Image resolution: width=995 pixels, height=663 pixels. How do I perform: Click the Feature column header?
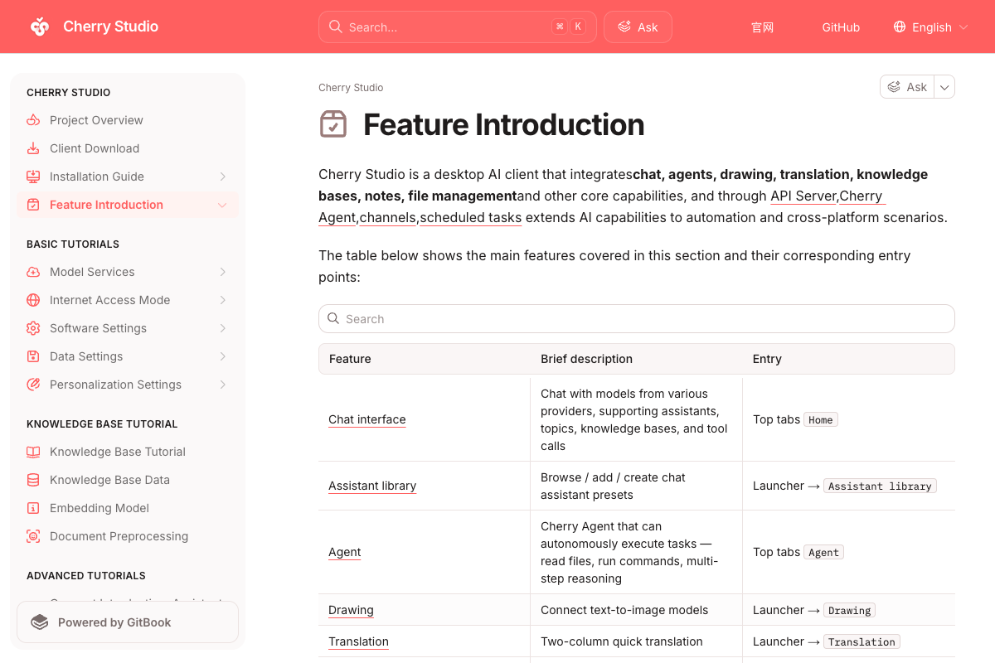click(350, 359)
